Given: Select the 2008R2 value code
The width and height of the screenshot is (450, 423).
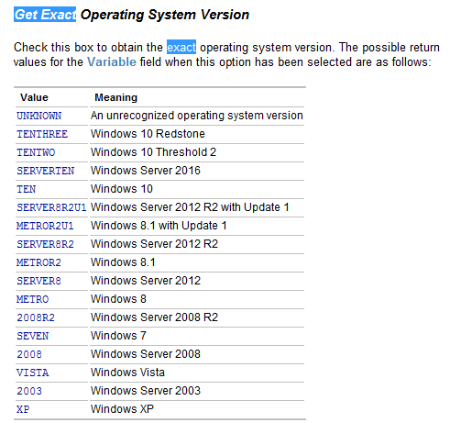Looking at the screenshot, I should (x=36, y=317).
